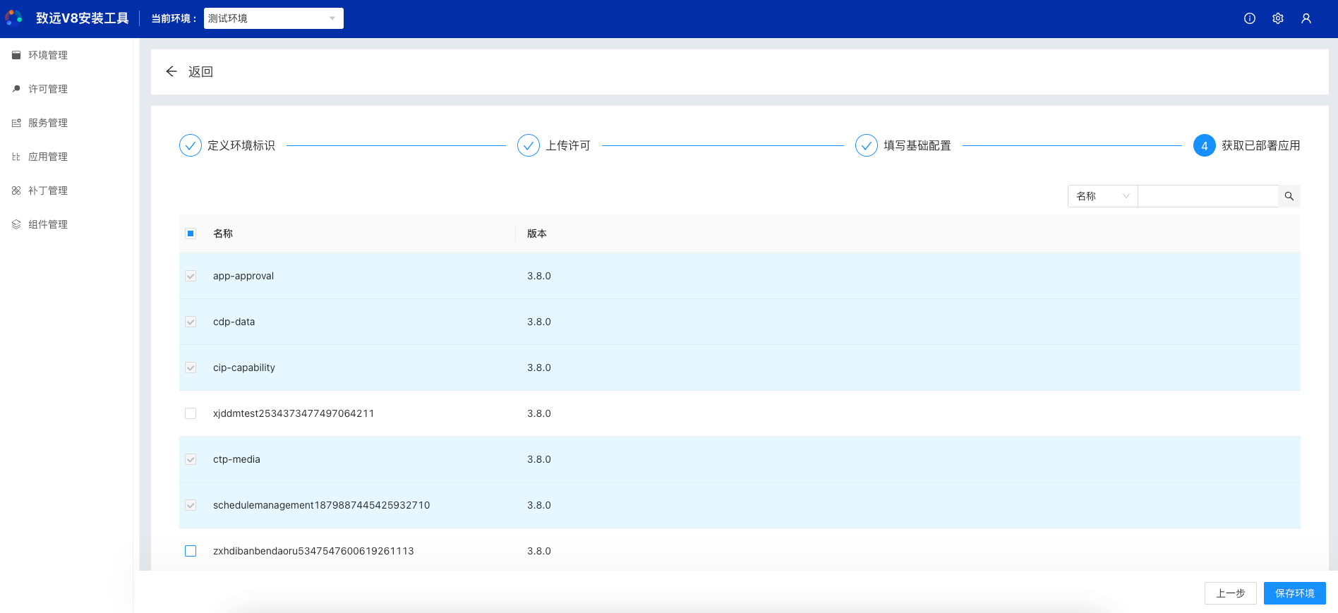Toggle the select-all header checkbox
Screen dimensions: 1338x613
[191, 233]
